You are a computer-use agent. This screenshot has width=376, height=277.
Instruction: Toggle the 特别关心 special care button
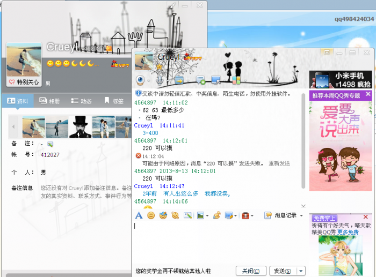pyautogui.click(x=24, y=82)
